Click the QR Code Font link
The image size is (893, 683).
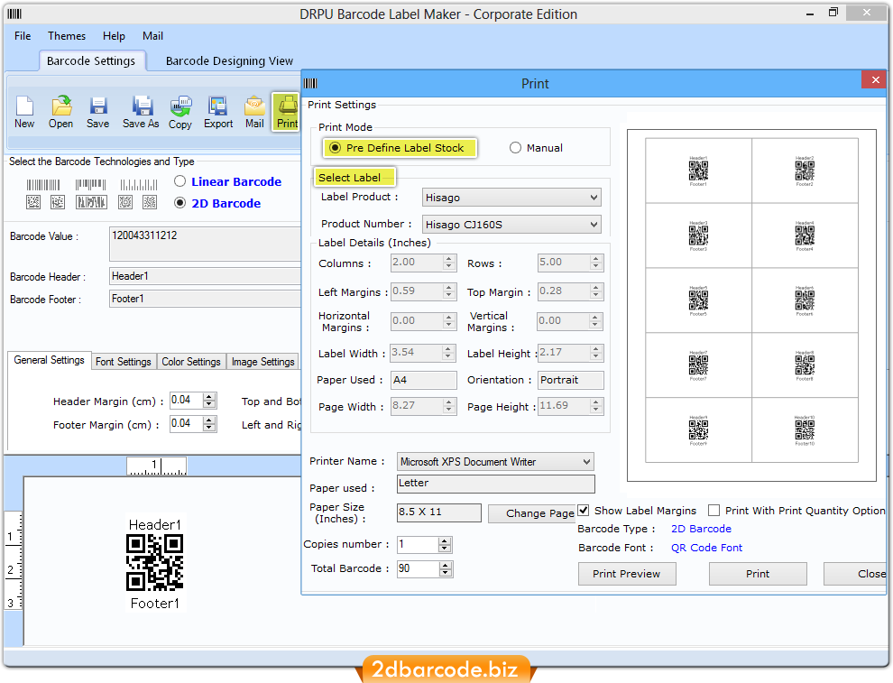[706, 548]
